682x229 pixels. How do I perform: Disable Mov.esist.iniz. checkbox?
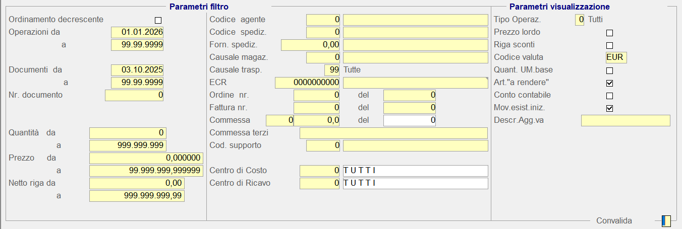[x=609, y=108]
